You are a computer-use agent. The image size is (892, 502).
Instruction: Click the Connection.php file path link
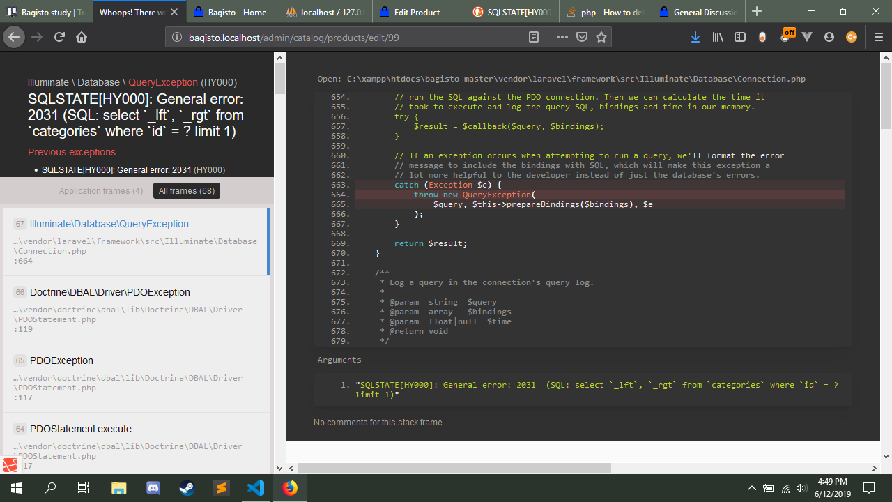tap(576, 79)
